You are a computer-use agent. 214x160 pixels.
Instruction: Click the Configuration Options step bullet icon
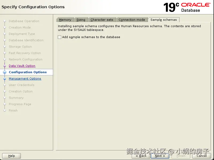point(5,72)
